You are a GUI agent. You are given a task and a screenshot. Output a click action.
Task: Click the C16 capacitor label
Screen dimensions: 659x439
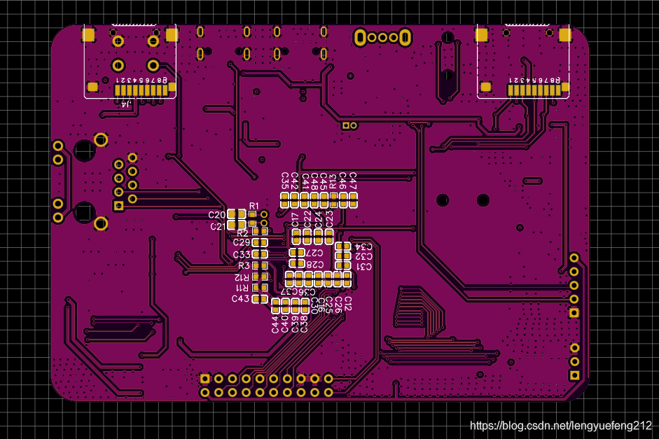[x=321, y=305]
